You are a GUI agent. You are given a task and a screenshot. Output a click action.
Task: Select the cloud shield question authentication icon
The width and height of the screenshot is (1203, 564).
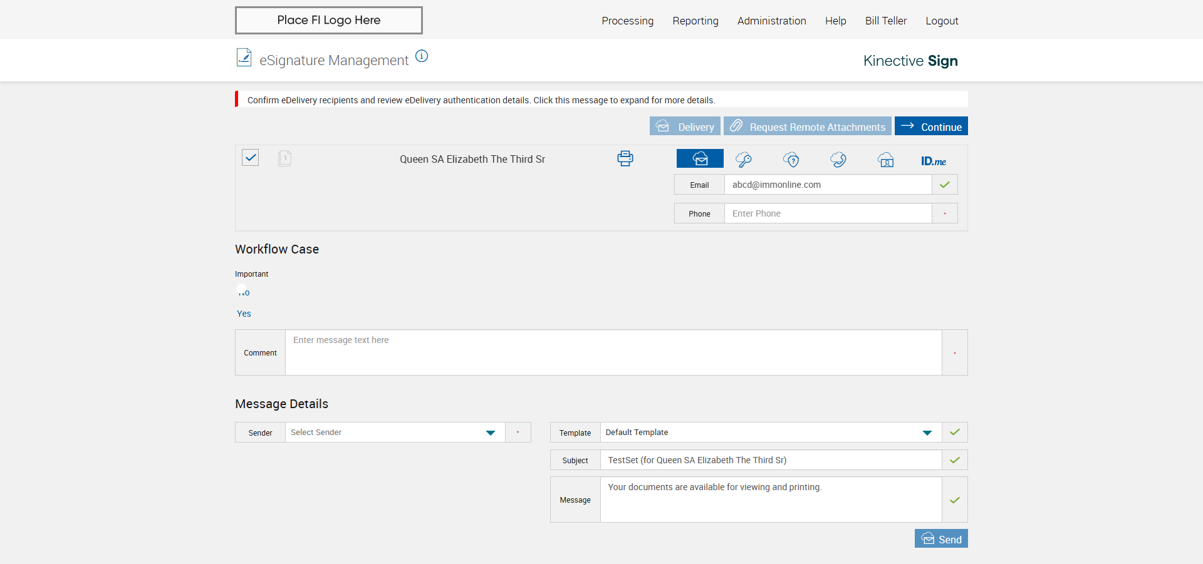coord(791,160)
